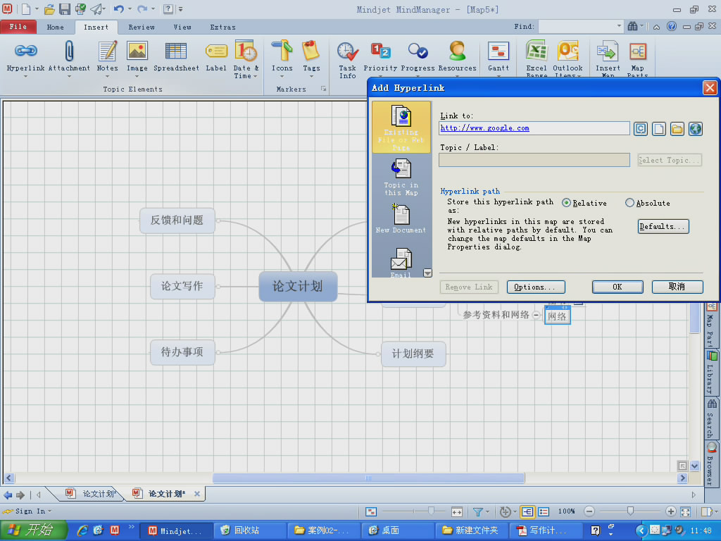Switch to the first 论文计划 document tab
Image resolution: width=721 pixels, height=541 pixels.
pos(92,494)
